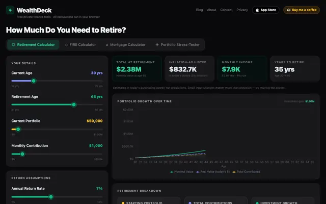Image resolution: width=326 pixels, height=204 pixels.
Task: Select the Inflation-Adjusted $832.7K card
Action: coord(189,69)
